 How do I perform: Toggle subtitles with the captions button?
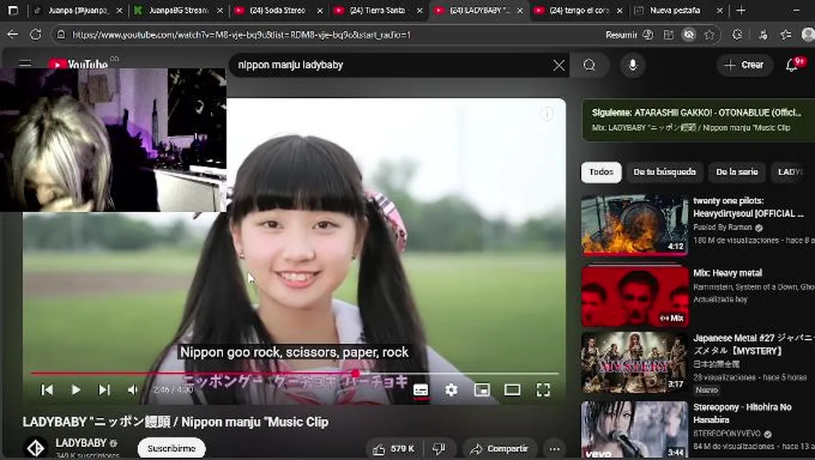(x=421, y=390)
